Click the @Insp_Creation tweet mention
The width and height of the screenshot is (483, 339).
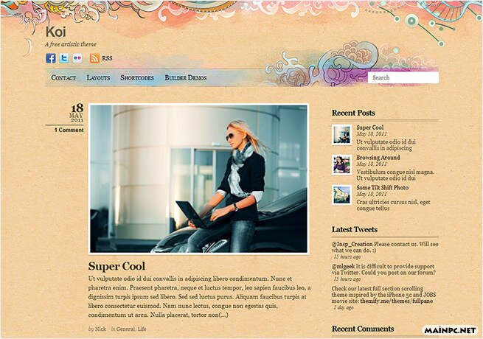[x=352, y=244]
